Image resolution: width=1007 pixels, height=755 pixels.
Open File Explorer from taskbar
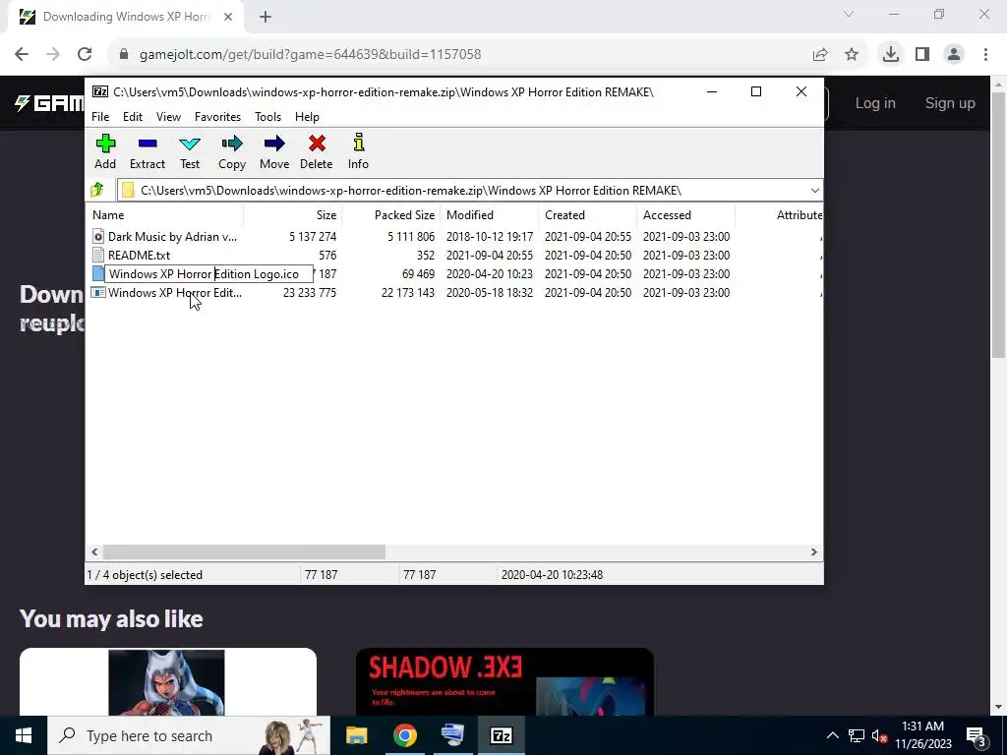356,735
